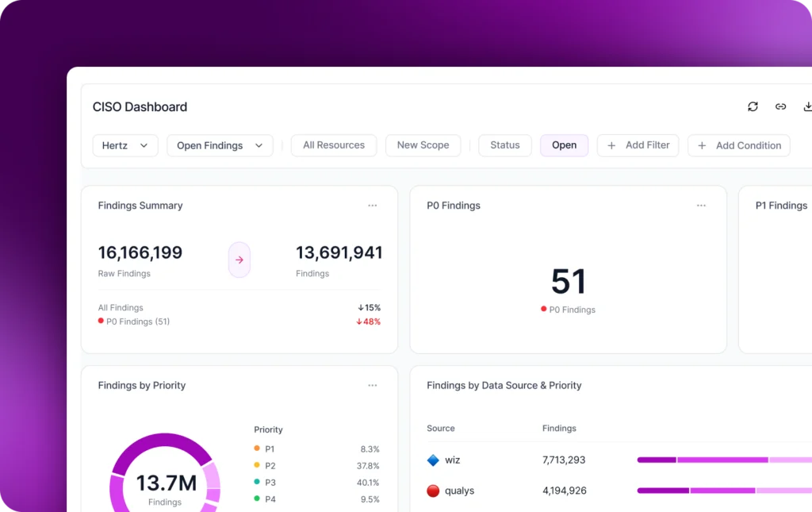812x512 pixels.
Task: Open Findings Summary three-dot menu
Action: click(373, 206)
